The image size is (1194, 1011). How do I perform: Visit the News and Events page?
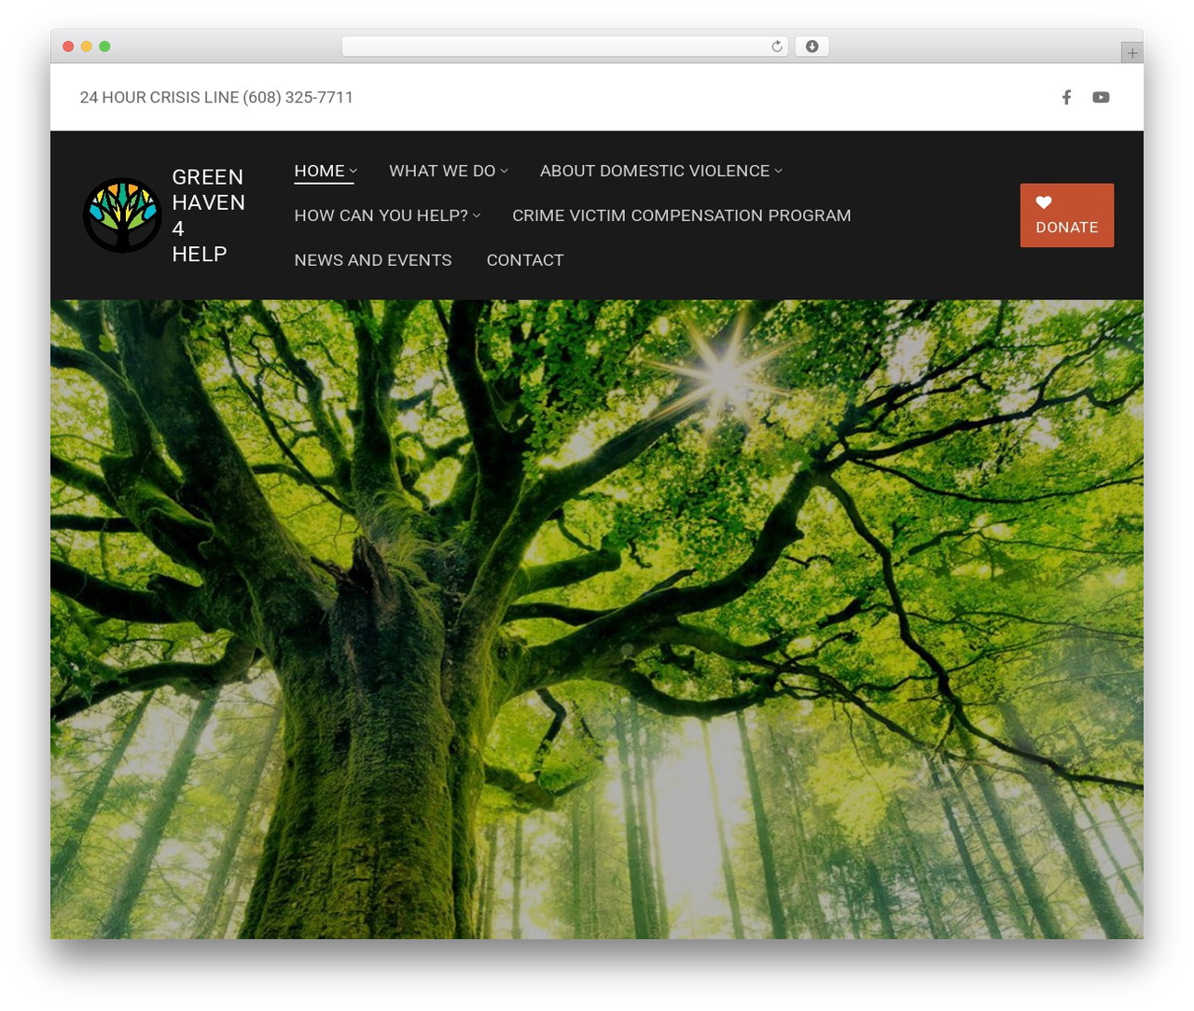tap(373, 260)
